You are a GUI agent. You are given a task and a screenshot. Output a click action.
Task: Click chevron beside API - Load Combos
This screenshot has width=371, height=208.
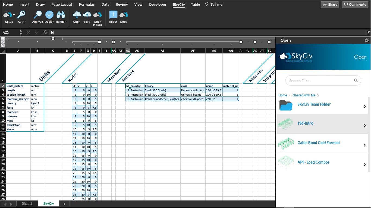click(365, 165)
